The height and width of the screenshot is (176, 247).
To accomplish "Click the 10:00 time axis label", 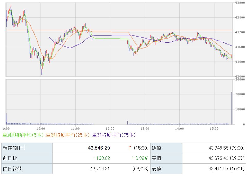I will click(41, 129).
